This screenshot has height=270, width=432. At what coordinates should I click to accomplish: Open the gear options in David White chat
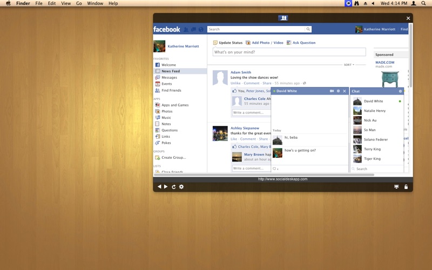click(338, 91)
